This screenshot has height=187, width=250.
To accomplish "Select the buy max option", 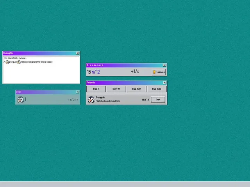I will point(157,89).
